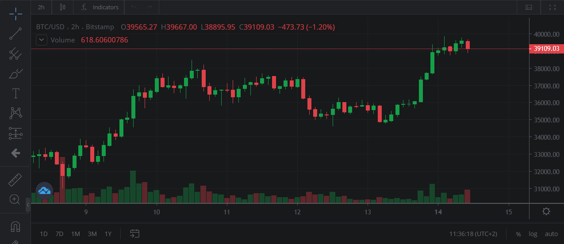Select the trend line drawing tool
Image resolution: width=564 pixels, height=244 pixels.
[x=15, y=34]
